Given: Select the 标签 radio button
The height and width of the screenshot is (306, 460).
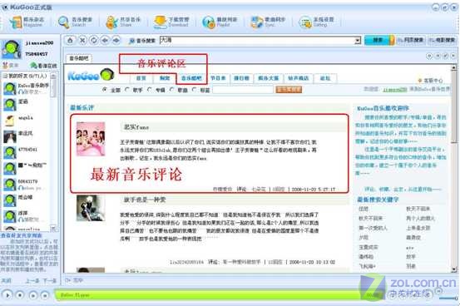Looking at the screenshot, I should (194, 90).
